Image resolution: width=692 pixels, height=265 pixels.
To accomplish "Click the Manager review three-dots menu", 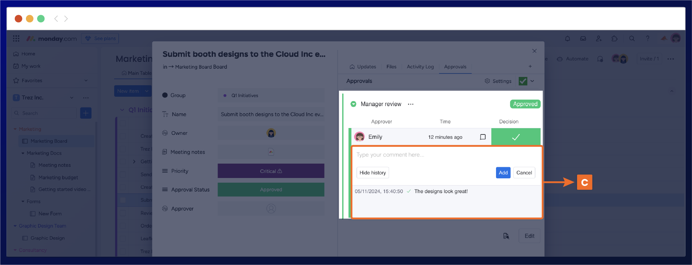I will pyautogui.click(x=411, y=104).
